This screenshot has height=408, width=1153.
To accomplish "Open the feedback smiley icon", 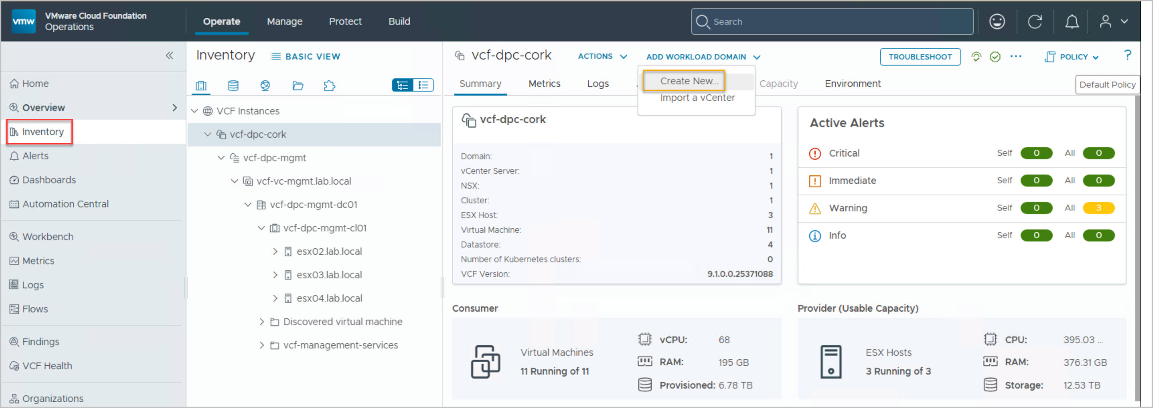I will pos(997,21).
